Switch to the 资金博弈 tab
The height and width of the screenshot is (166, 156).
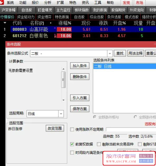point(44,17)
